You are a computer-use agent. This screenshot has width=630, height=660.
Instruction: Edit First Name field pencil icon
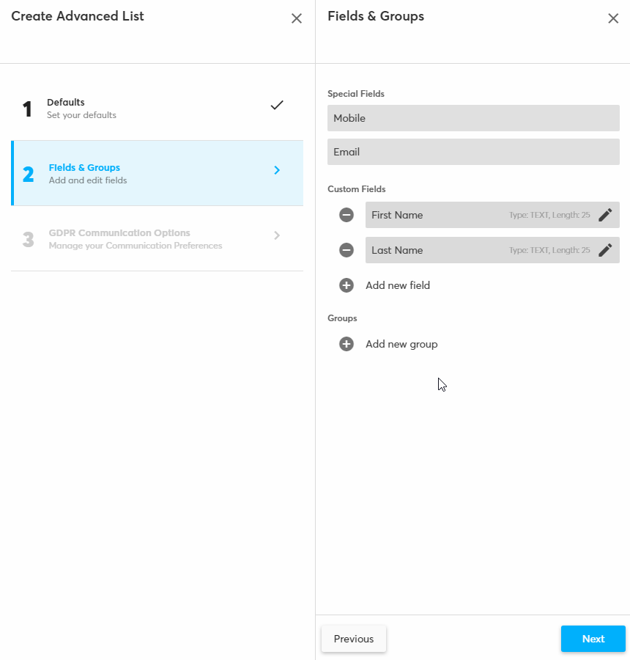(605, 215)
